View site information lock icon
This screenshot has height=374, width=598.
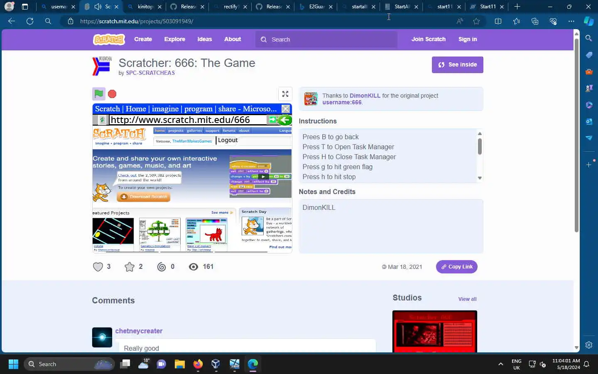tap(71, 21)
